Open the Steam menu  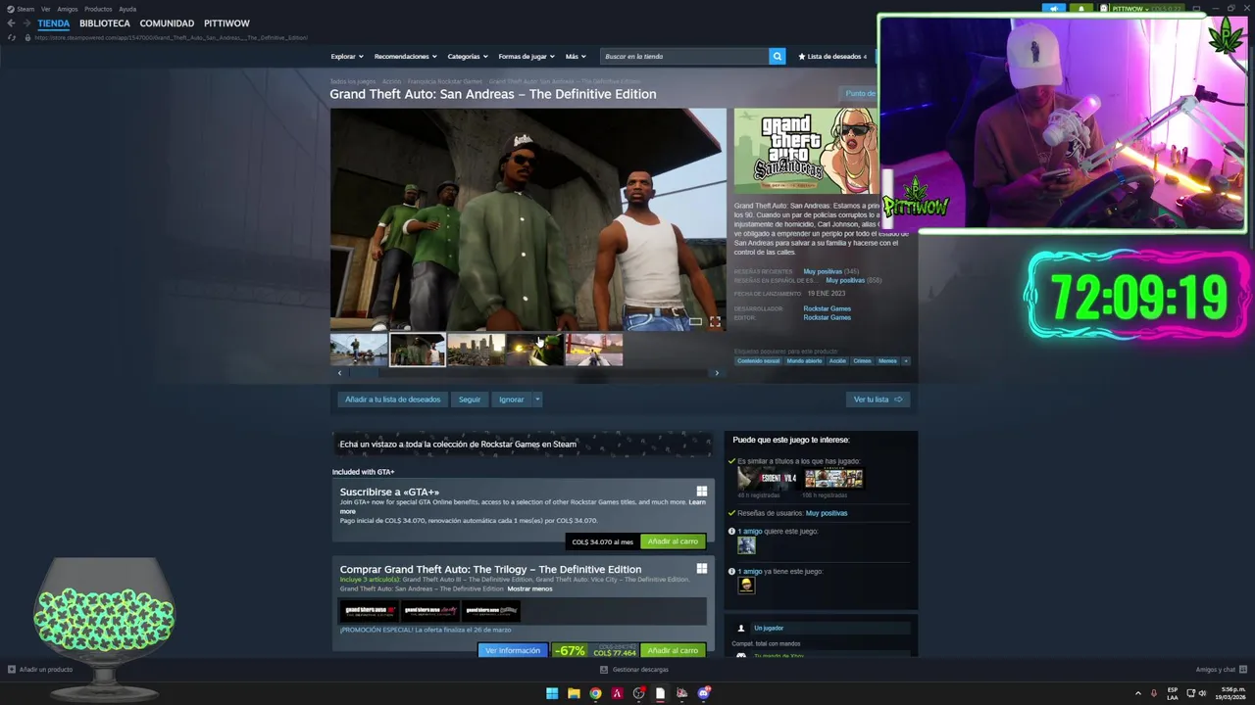click(21, 9)
